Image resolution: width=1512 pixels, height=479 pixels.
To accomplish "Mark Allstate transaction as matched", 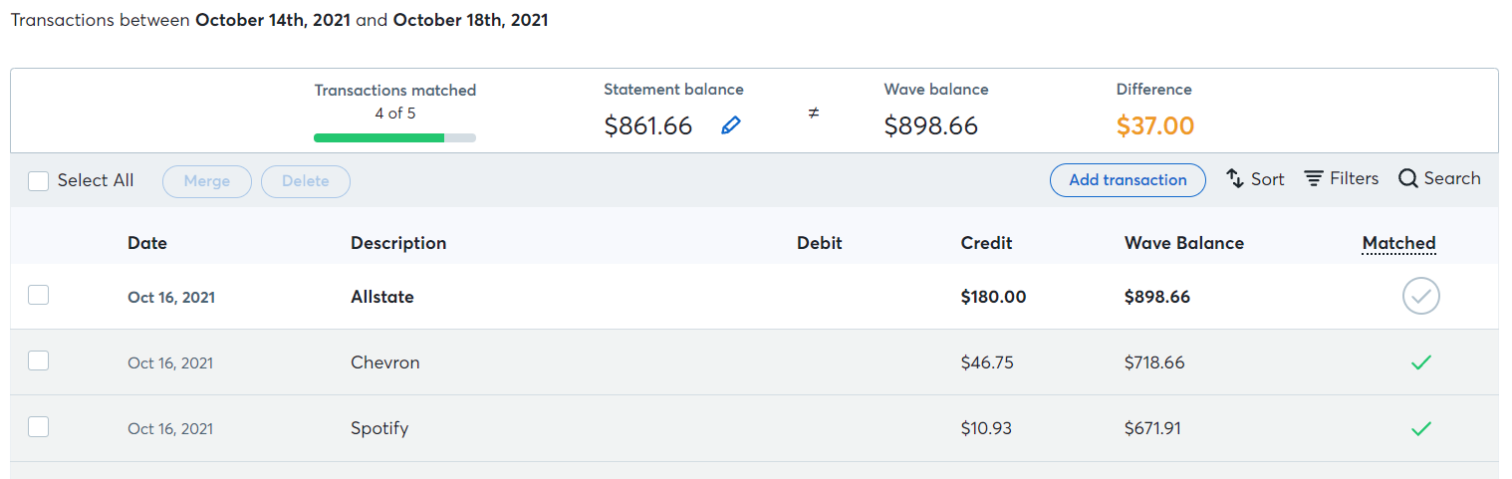I will (x=1421, y=297).
